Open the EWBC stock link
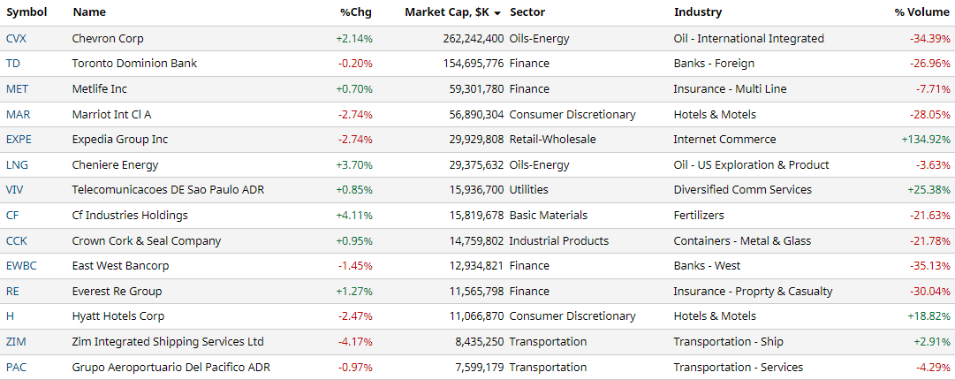This screenshot has width=955, height=380. click(21, 265)
